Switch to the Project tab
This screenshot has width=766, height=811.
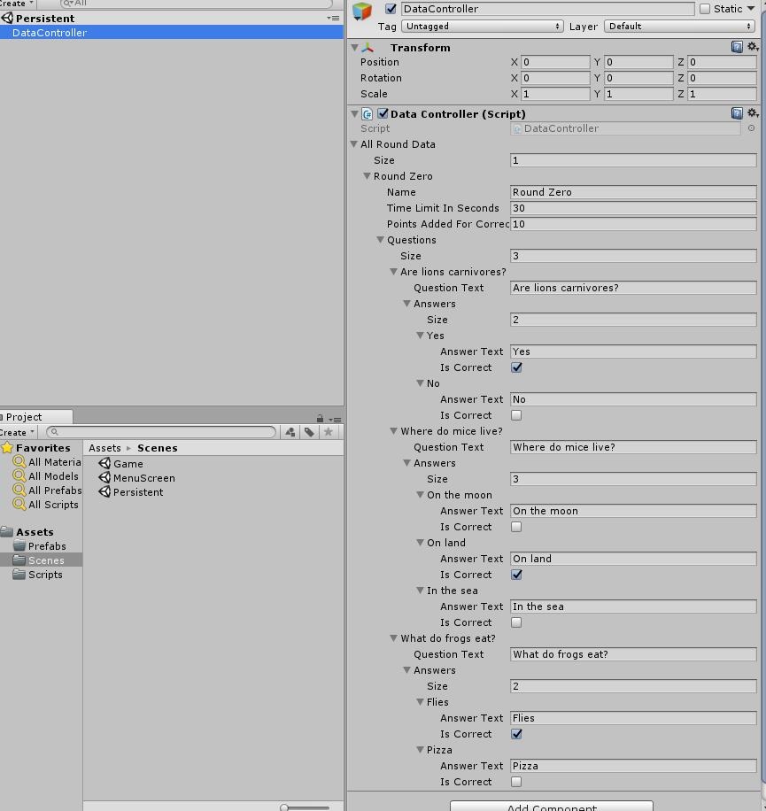tap(35, 416)
